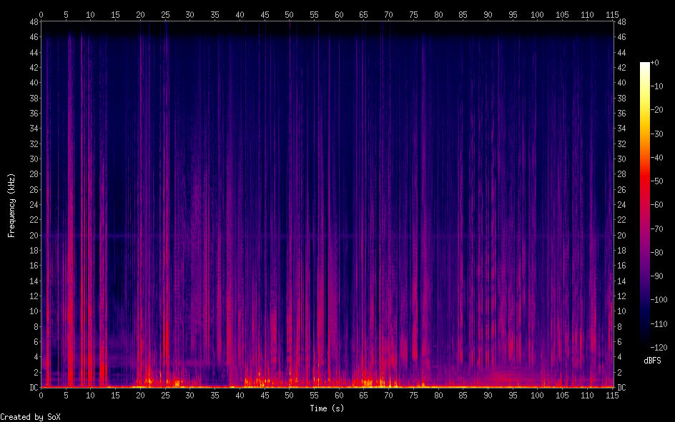Viewport: 675px width, 422px height.
Task: Click the 0 second tick on bottom axis
Action: pyautogui.click(x=41, y=395)
